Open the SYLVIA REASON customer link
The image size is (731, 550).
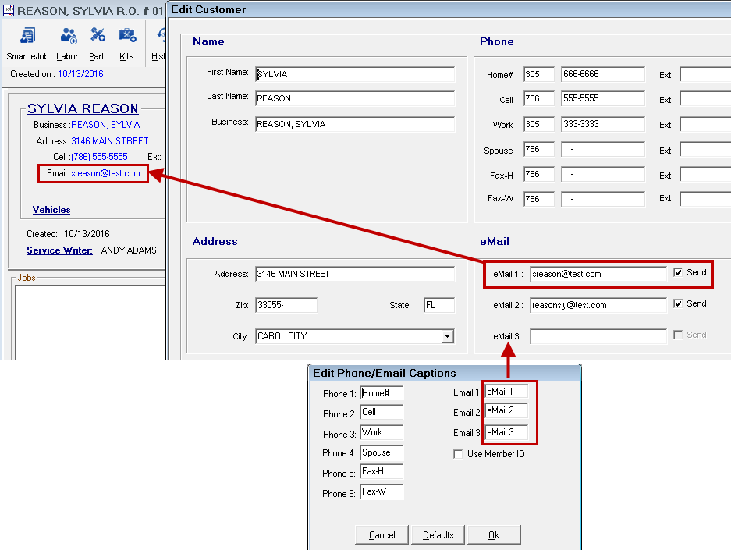pyautogui.click(x=83, y=108)
